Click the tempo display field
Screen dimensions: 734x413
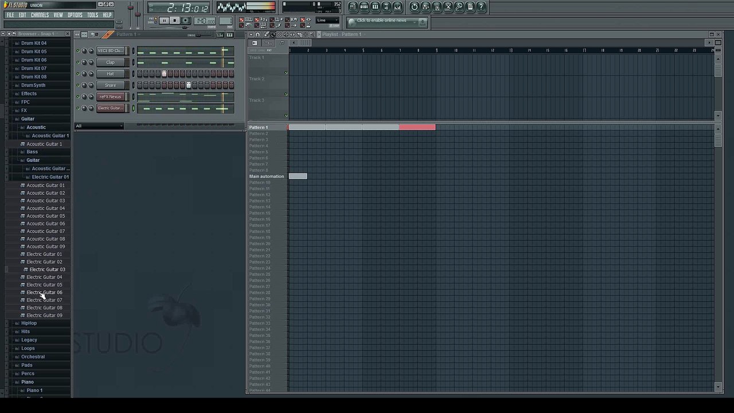click(x=205, y=21)
